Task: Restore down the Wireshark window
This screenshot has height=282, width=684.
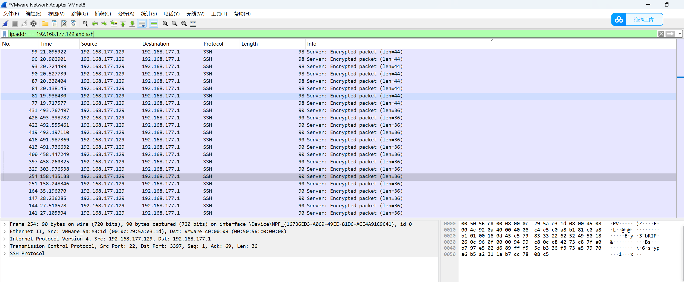Action: 667,5
